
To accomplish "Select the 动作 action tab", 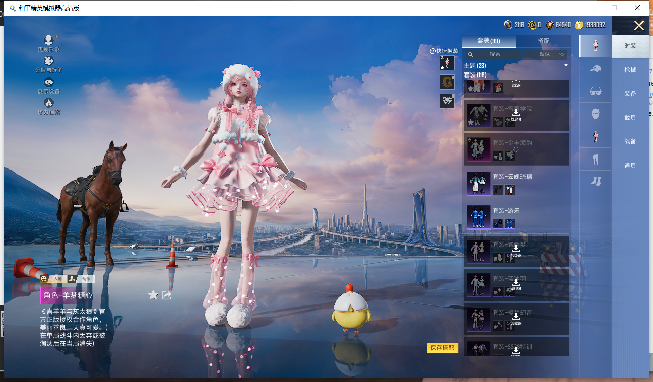I will (81, 279).
